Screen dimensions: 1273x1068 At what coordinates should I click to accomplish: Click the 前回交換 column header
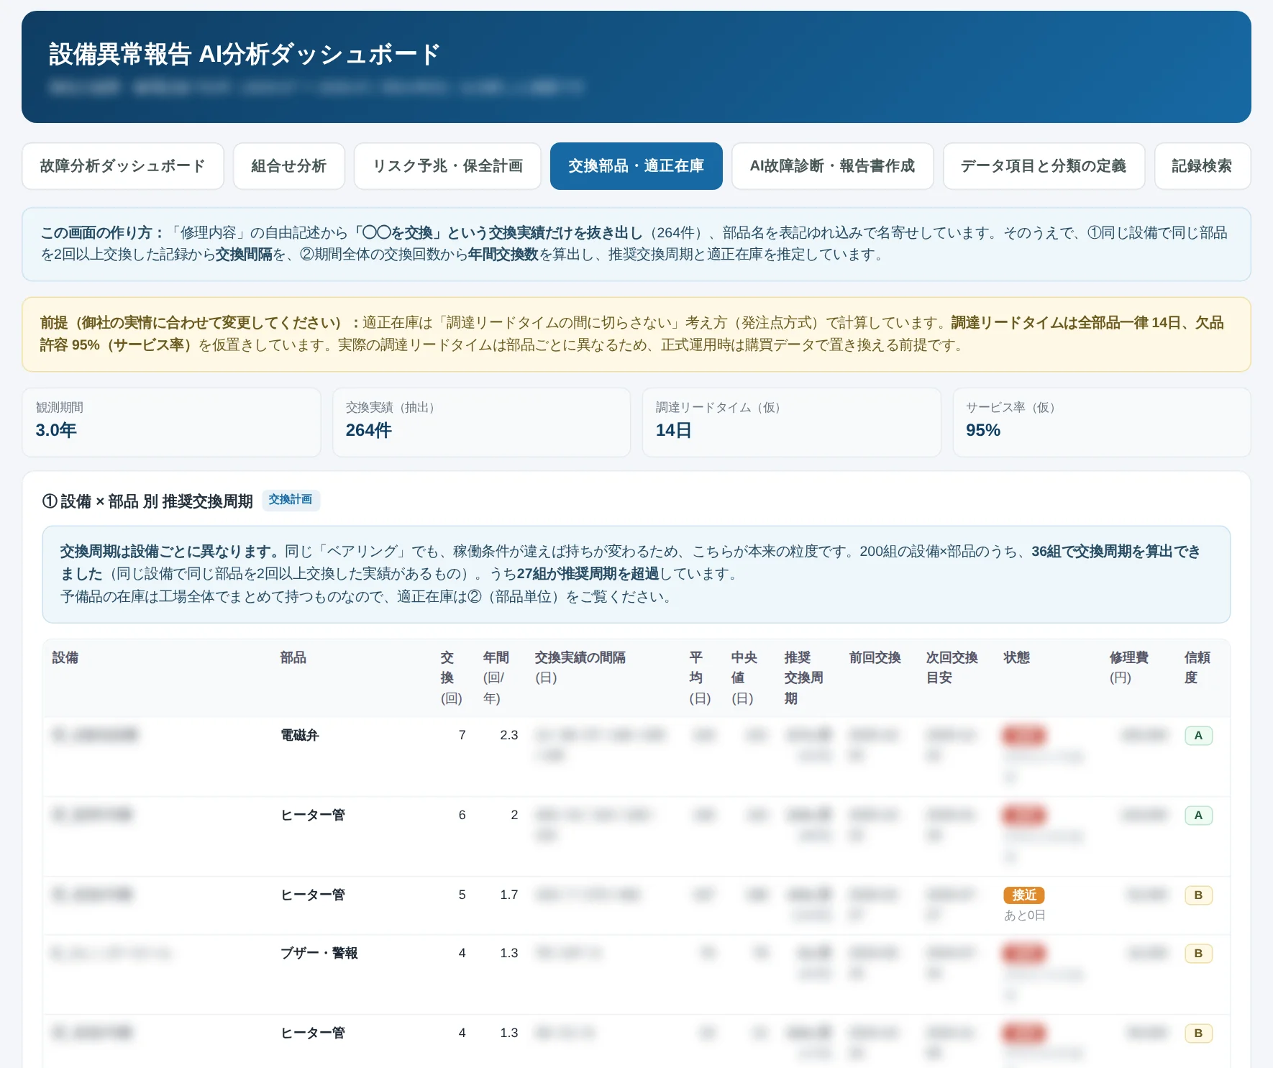(875, 657)
